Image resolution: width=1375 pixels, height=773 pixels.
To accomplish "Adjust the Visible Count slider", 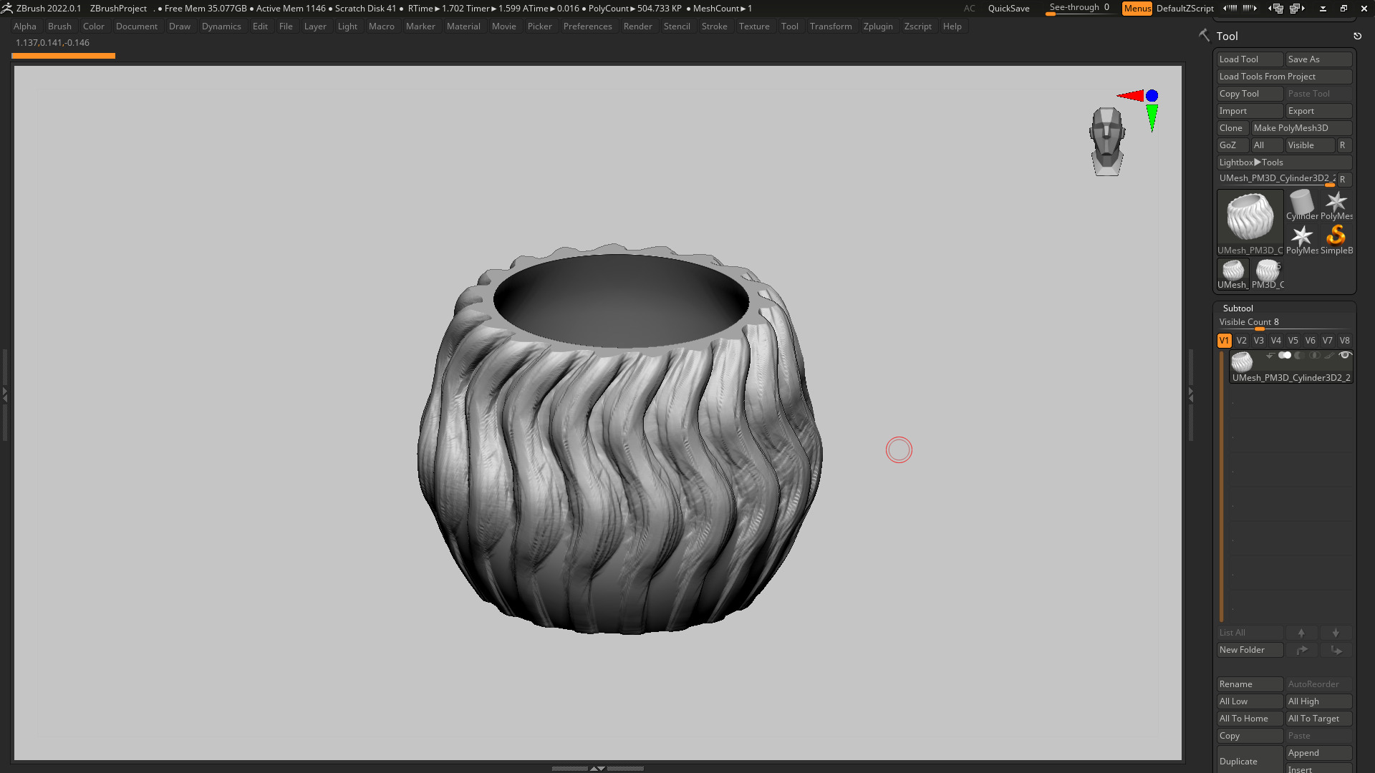I will (1284, 323).
